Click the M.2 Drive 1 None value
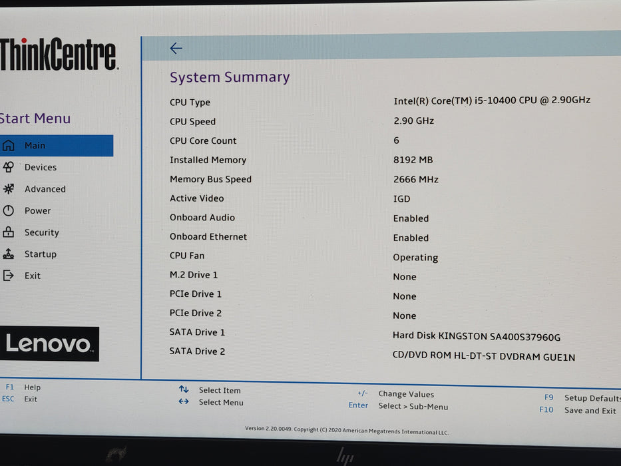 point(405,276)
